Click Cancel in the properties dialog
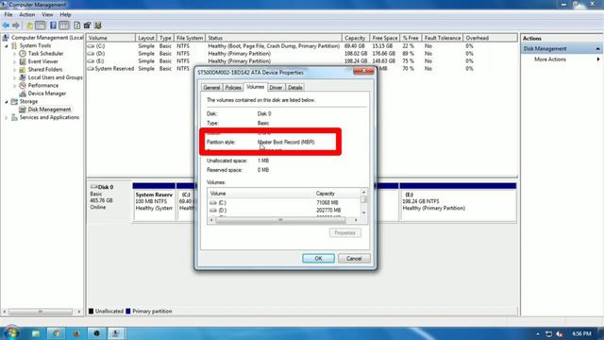604x340 pixels. pos(354,259)
